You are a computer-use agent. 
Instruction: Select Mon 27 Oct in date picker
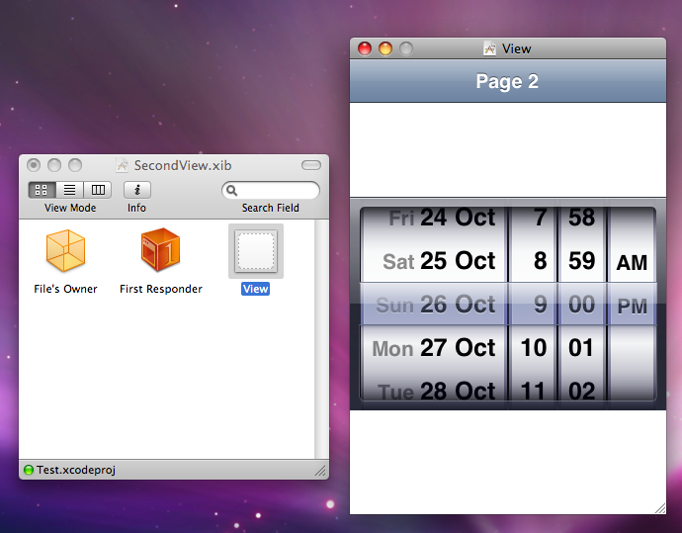[x=434, y=348]
